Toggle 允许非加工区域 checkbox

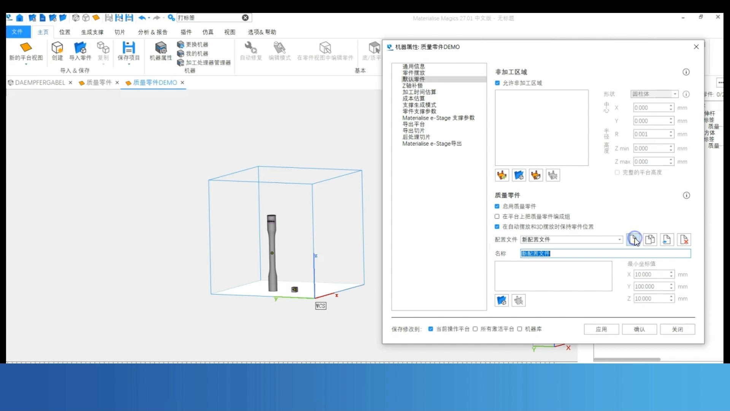(497, 83)
